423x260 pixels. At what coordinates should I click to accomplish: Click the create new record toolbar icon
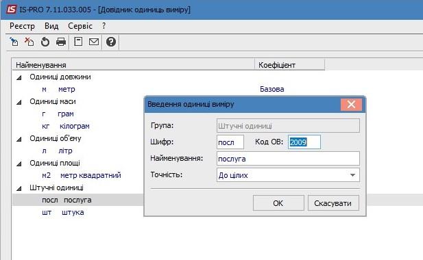14,42
